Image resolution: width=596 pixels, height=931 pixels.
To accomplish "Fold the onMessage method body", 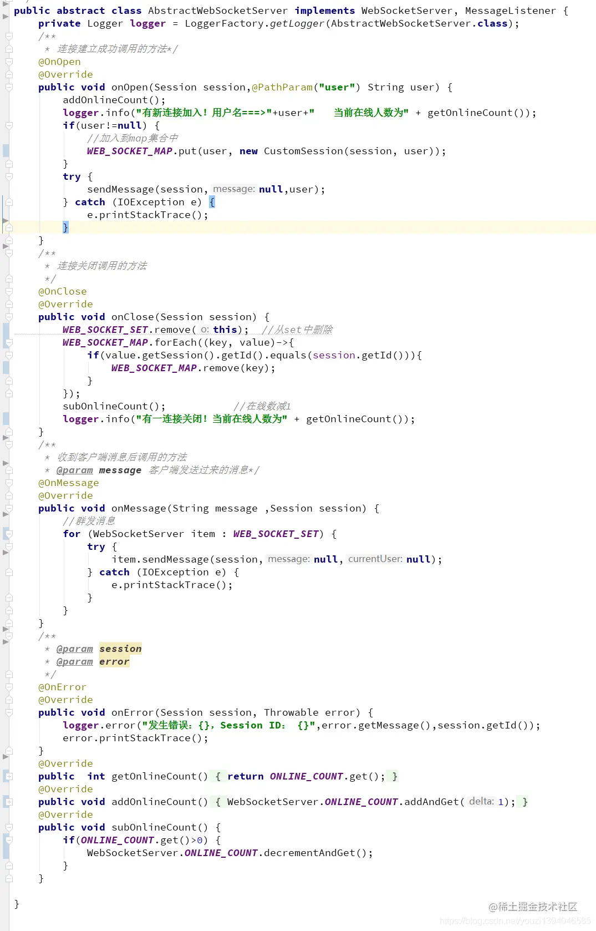I will pyautogui.click(x=9, y=508).
